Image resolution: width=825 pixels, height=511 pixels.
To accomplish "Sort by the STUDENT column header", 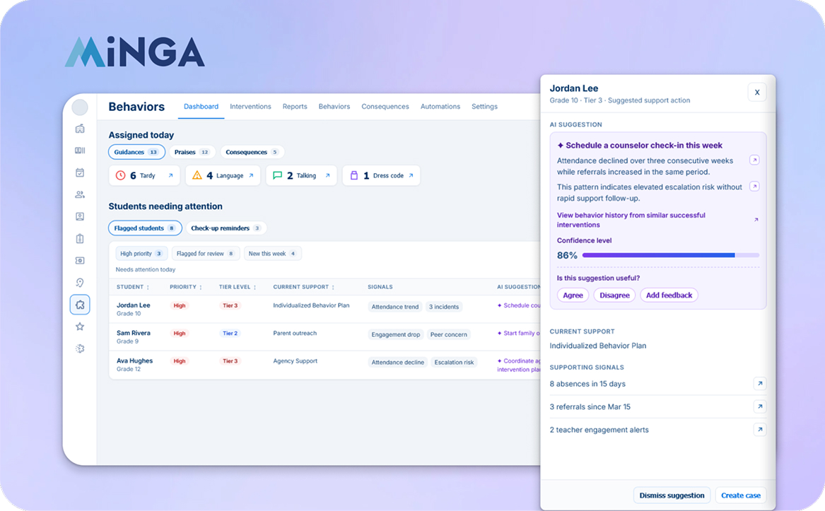I will click(x=133, y=288).
